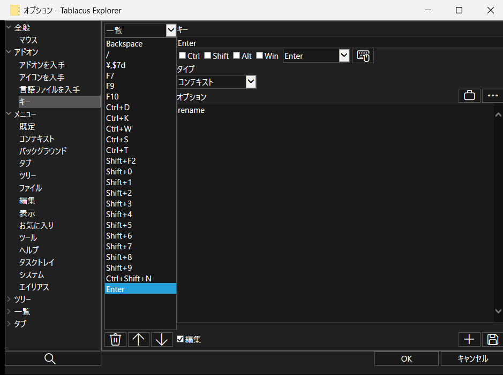Screen dimensions: 503x375
Task: Open the コンテキスト type dropdown
Action: (x=250, y=82)
